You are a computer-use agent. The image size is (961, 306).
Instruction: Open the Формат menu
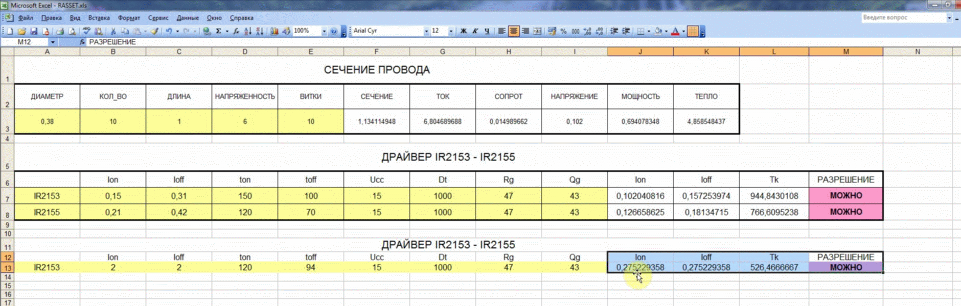[x=129, y=18]
